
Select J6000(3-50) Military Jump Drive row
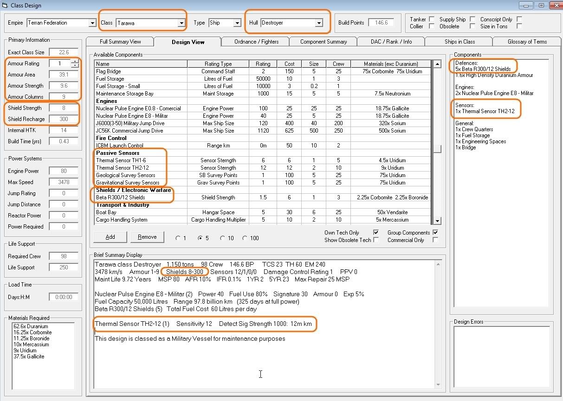coord(263,123)
